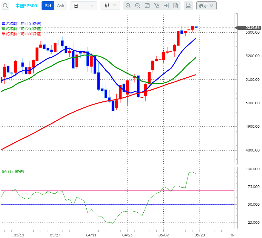This screenshot has width=262, height=238.
Task: Select the Bid price mode
Action: point(48,6)
